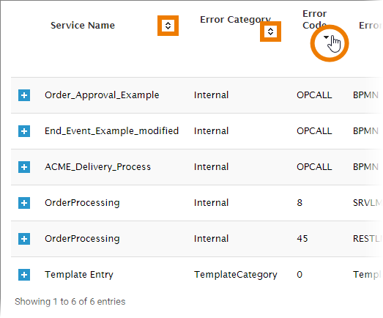
Task: Click error code 45 cell
Action: point(302,239)
